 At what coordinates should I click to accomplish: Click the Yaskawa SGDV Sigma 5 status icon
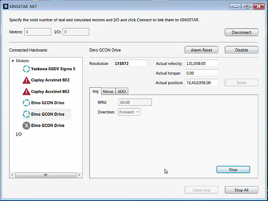point(26,69)
